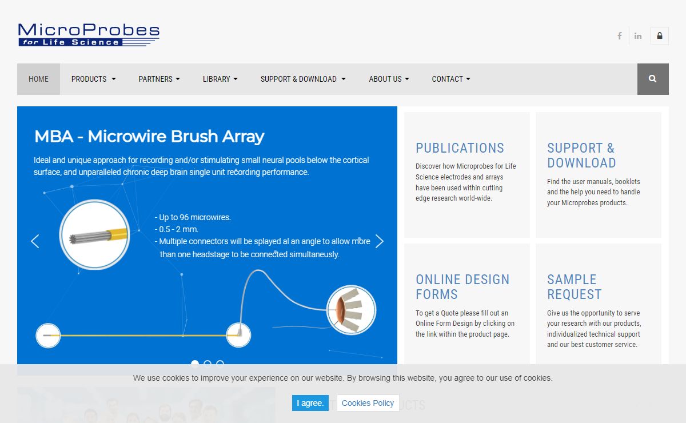Open the PUBLICATIONS card heading
The width and height of the screenshot is (686, 423).
[x=460, y=148]
